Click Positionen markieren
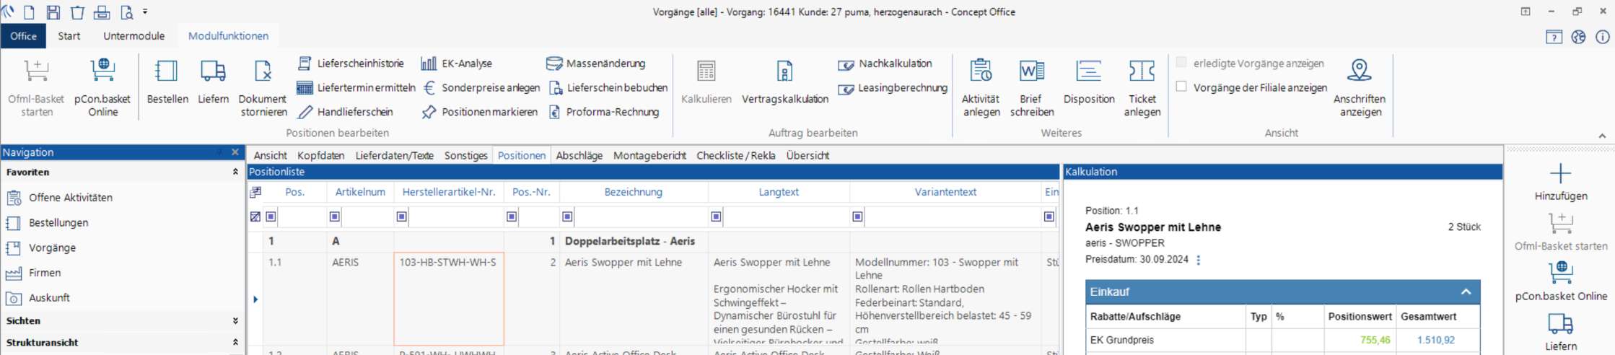Screen dimensions: 1615x355 click(480, 112)
